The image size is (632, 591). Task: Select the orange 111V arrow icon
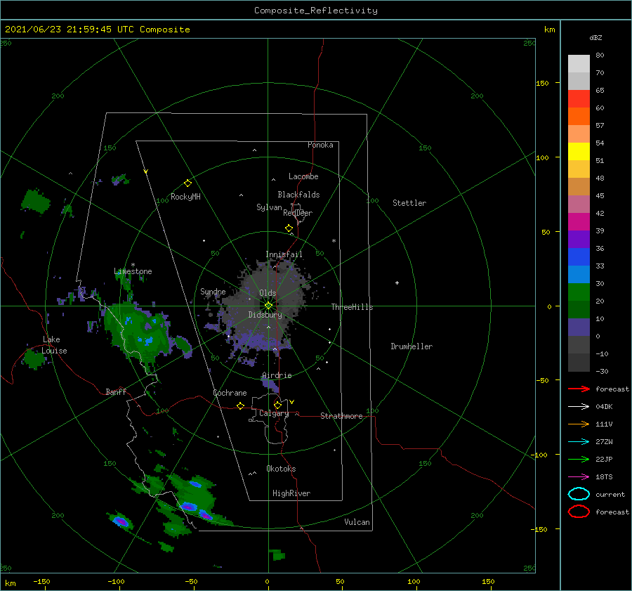point(579,424)
